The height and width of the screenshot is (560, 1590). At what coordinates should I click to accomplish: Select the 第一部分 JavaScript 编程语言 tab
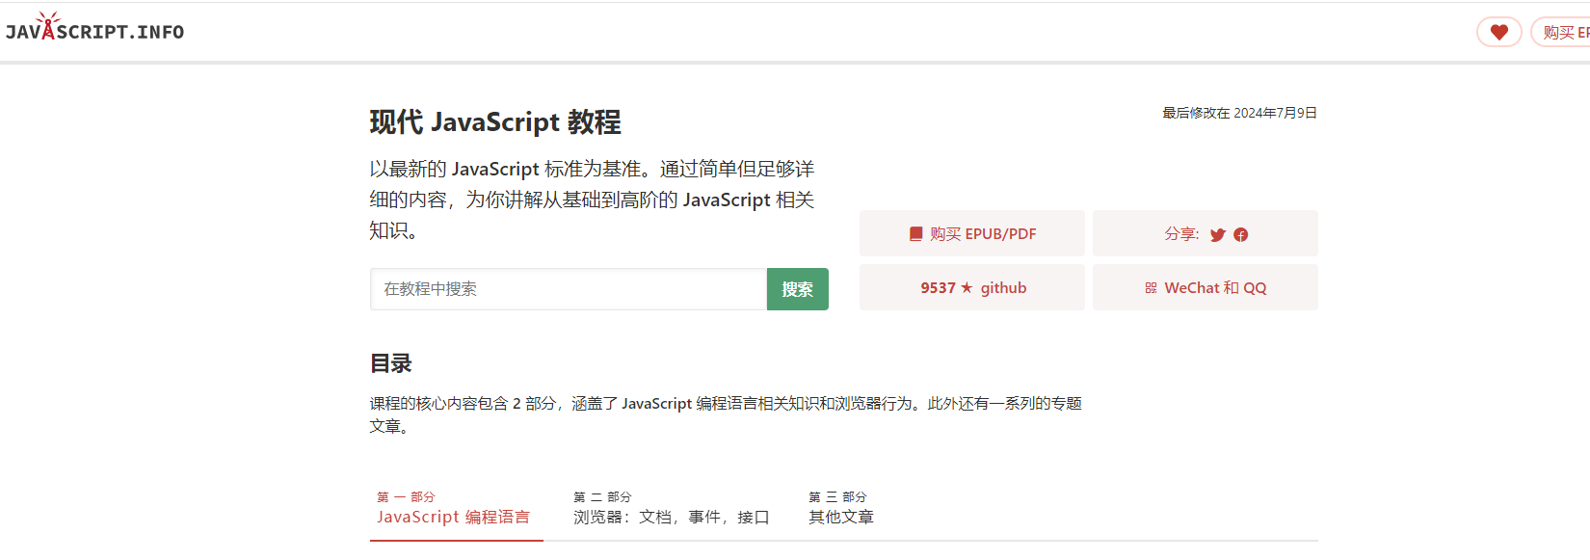point(454,509)
